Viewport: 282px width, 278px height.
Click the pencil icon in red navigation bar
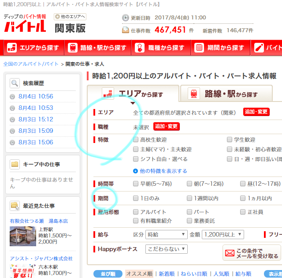tap(259, 48)
